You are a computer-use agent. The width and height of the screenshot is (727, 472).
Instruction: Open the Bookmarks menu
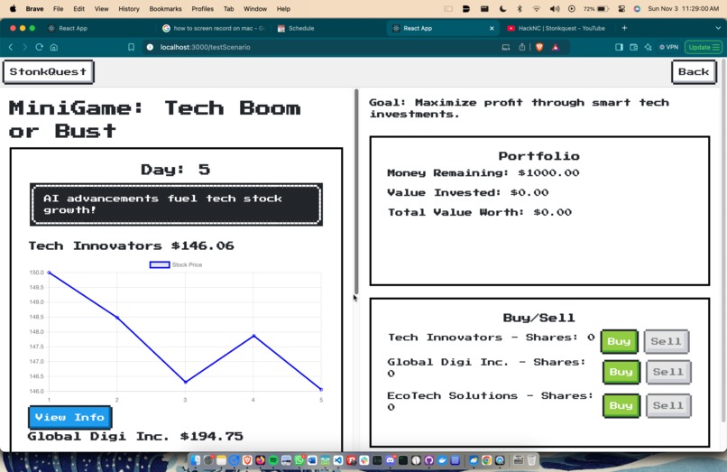click(166, 9)
